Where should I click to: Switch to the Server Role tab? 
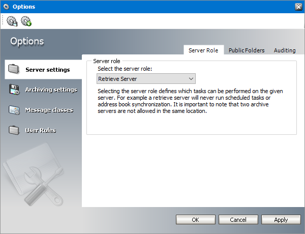tap(203, 50)
